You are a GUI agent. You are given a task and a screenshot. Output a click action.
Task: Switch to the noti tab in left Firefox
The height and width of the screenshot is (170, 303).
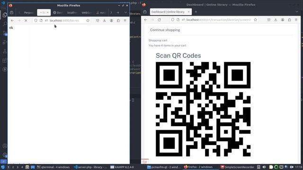(101, 13)
